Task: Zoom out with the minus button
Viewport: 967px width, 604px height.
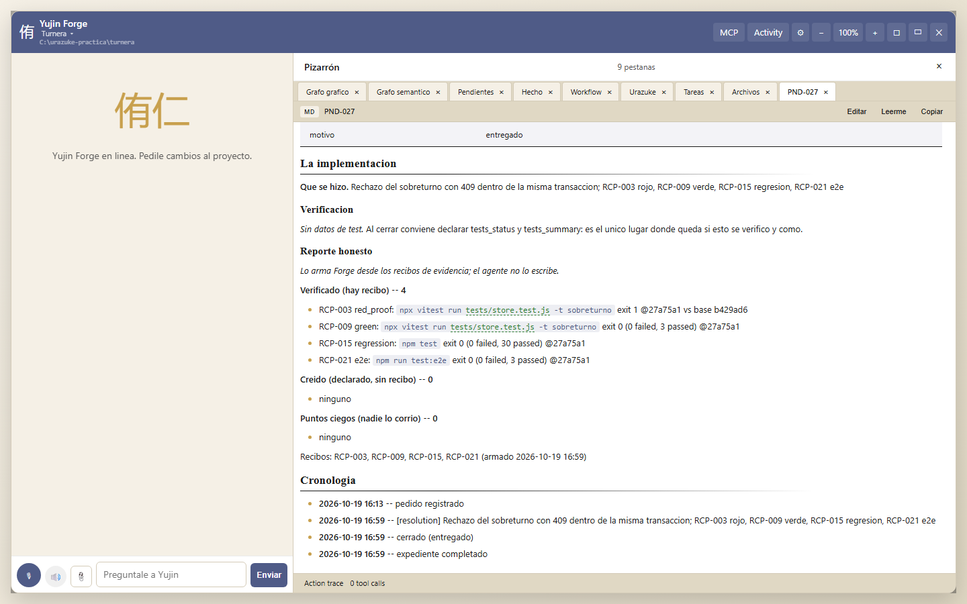Action: coord(821,32)
